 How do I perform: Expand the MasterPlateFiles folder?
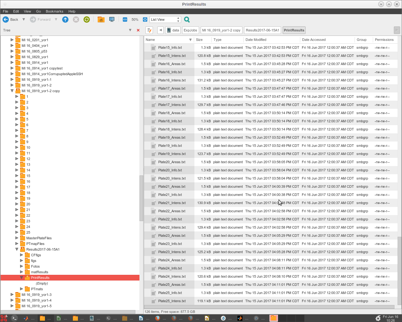point(17,238)
